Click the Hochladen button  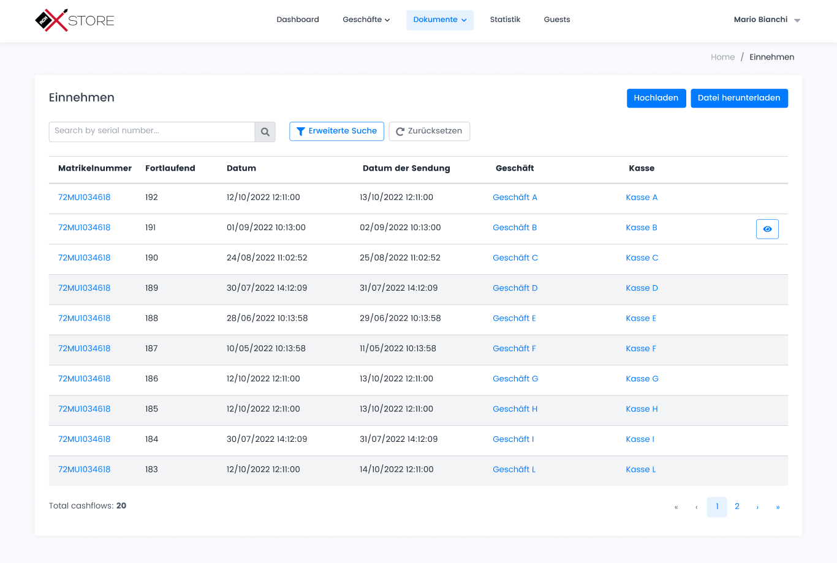pyautogui.click(x=656, y=98)
